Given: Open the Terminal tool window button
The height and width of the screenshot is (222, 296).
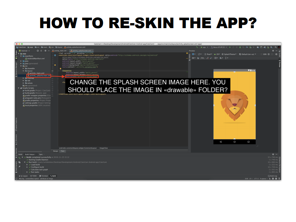Looking at the screenshot, I should click(x=44, y=176).
